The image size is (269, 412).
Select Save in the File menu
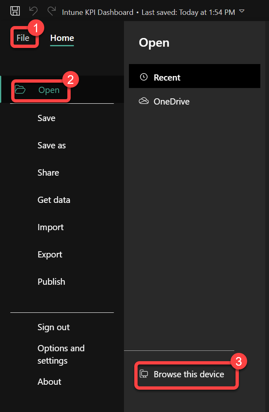click(x=46, y=118)
